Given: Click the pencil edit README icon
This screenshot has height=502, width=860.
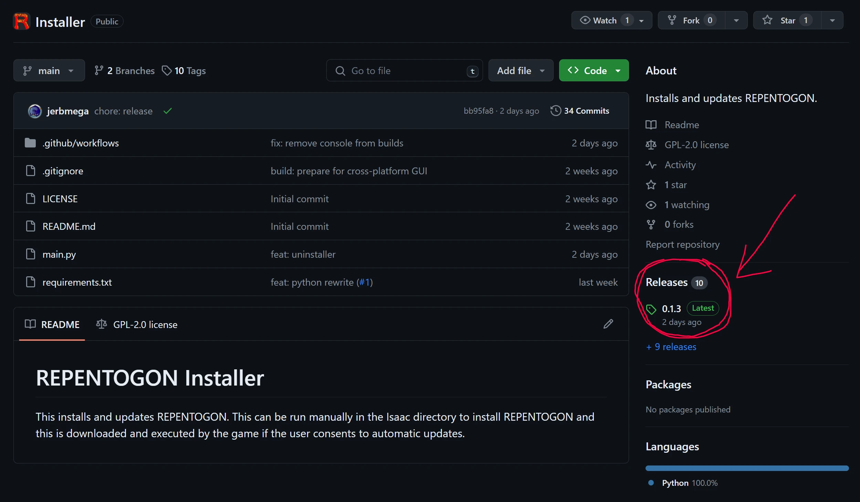Looking at the screenshot, I should click(608, 324).
